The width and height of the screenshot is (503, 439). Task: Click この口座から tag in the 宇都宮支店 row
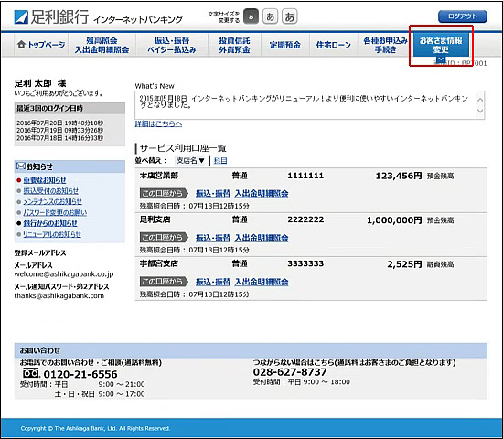pyautogui.click(x=164, y=282)
